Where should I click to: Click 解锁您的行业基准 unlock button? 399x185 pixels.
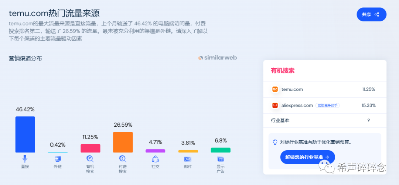[307, 157]
